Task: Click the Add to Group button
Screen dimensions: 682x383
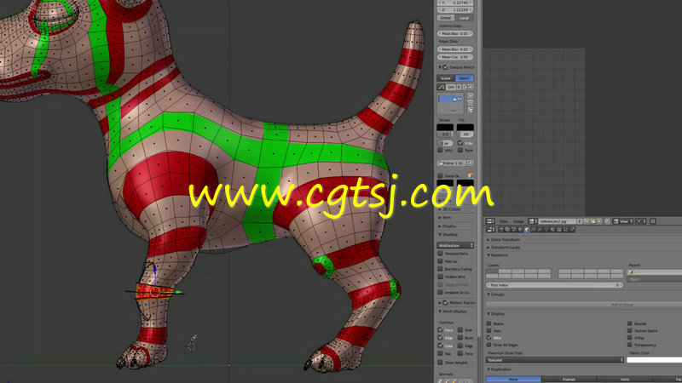Action: [584, 305]
